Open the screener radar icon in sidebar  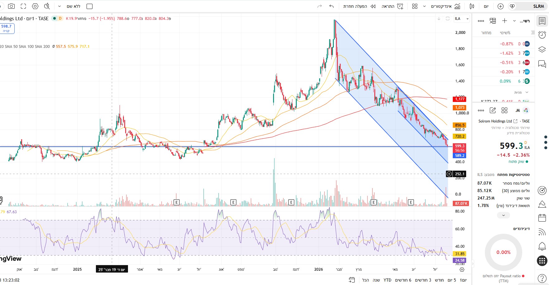542,190
